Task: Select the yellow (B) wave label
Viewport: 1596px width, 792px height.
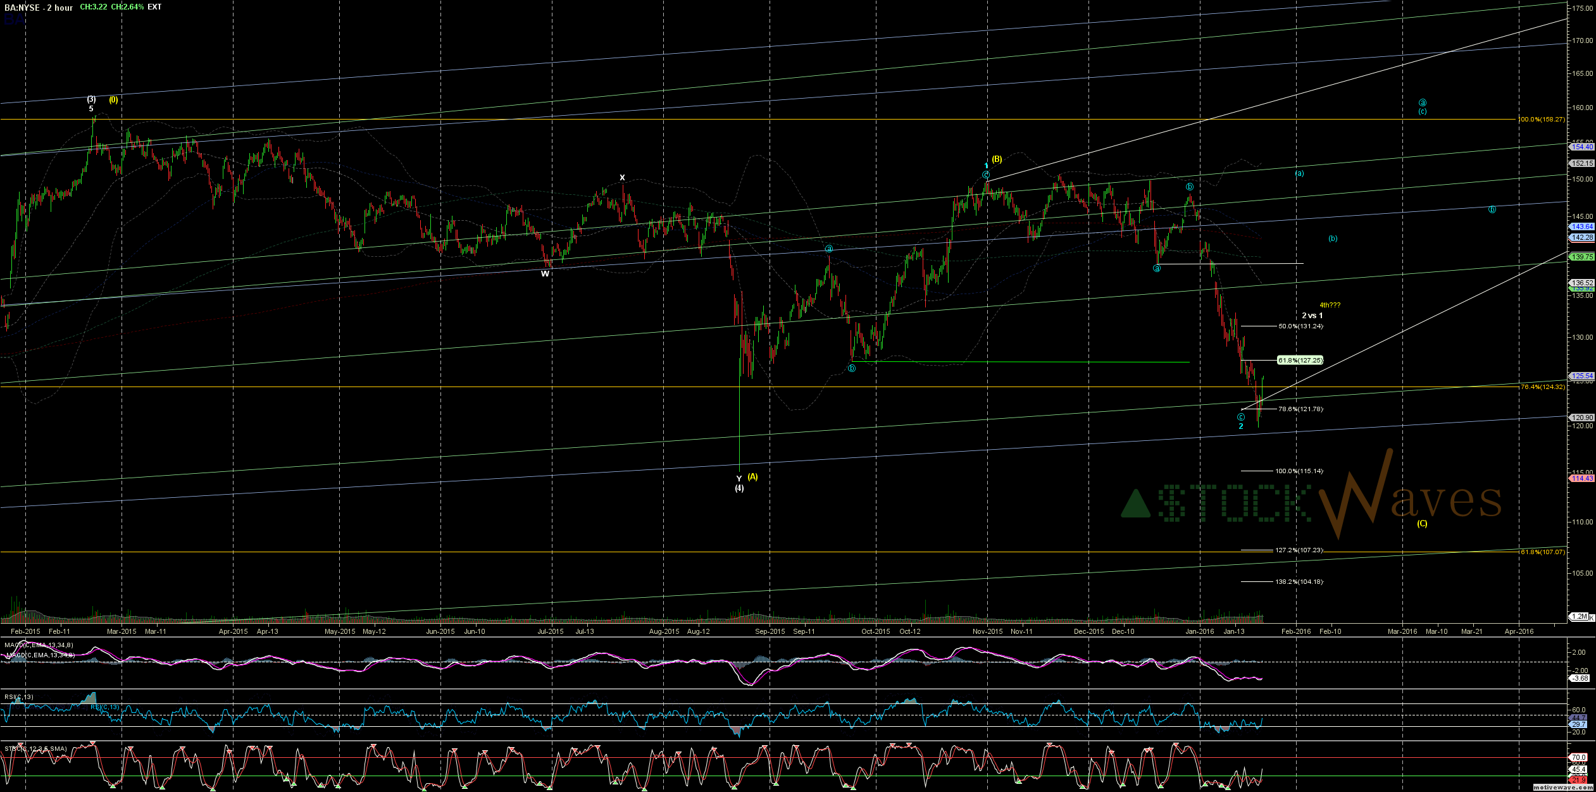Action: click(x=997, y=159)
